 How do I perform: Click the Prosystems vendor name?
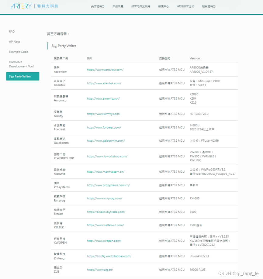pos(62,187)
